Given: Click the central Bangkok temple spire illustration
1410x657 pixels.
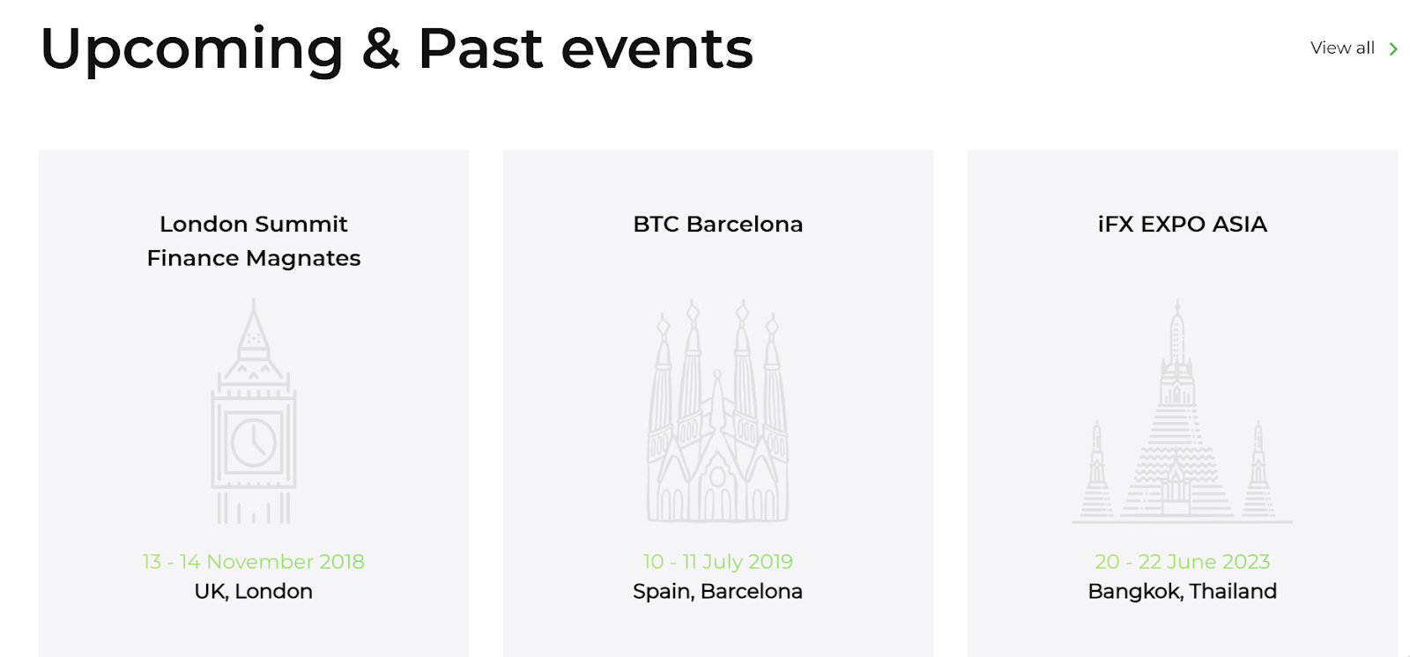Looking at the screenshot, I should (x=1177, y=414).
